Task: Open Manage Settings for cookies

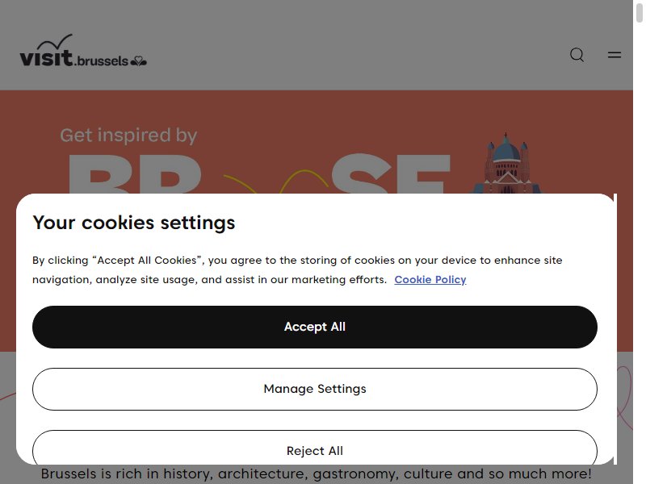Action: point(315,389)
